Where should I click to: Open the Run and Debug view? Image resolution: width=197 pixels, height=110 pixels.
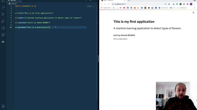point(3,21)
